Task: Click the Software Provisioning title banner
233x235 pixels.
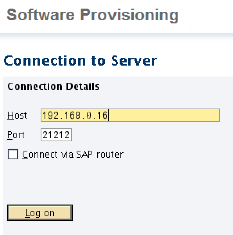Action: pos(93,15)
